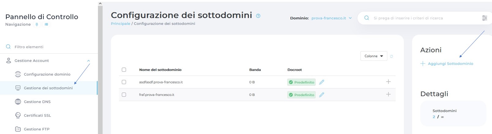Click the pin icon next to Navigazione

(37, 24)
